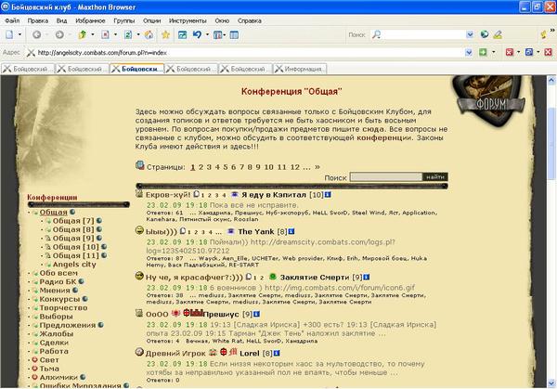
Task: Open the Файл menu
Action: 12,20
